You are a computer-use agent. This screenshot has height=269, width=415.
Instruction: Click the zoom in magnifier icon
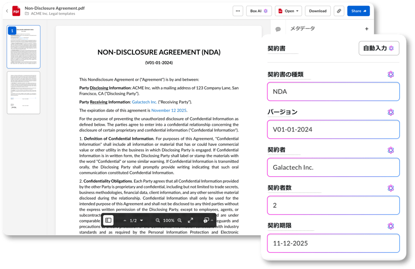click(x=180, y=220)
